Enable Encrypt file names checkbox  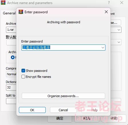tap(23, 77)
